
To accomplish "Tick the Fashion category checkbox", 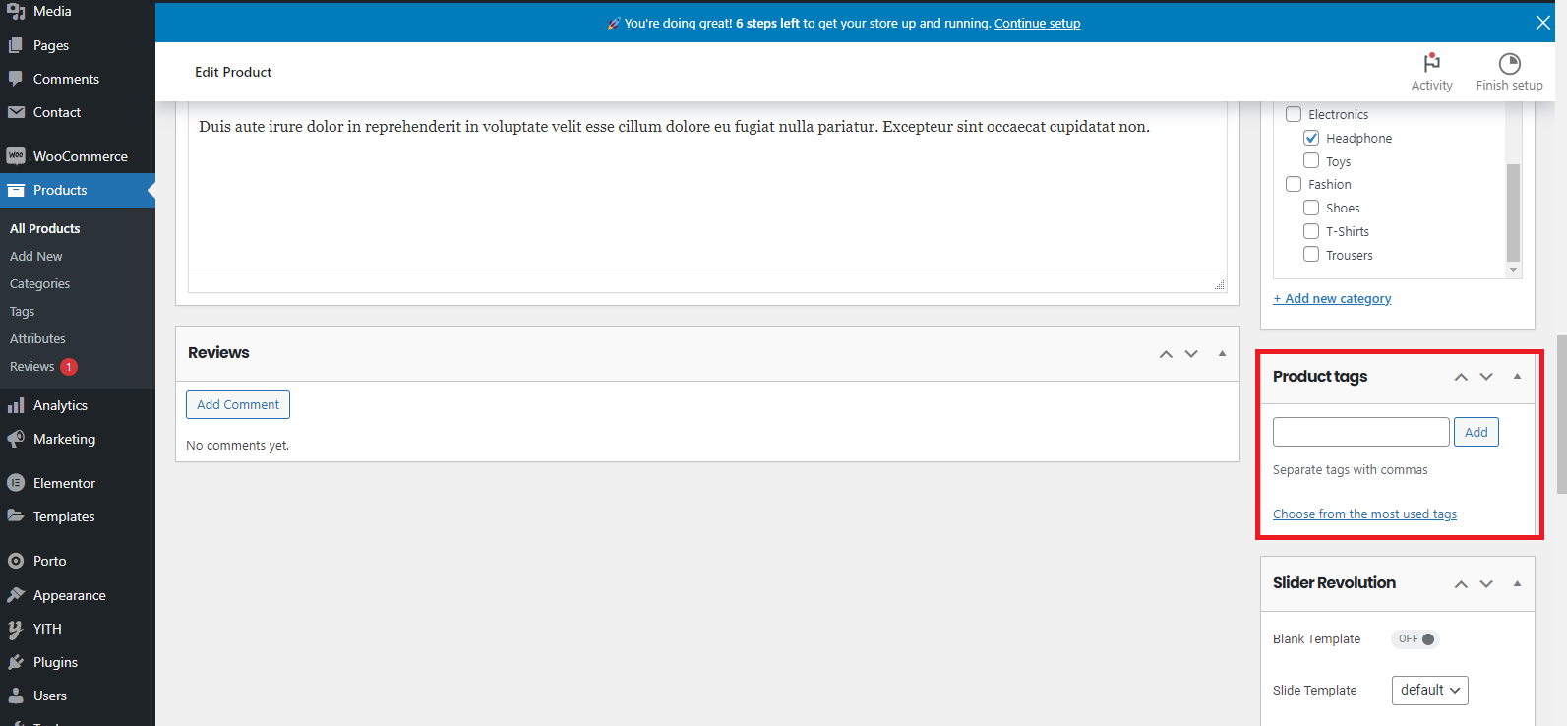I will click(x=1294, y=184).
